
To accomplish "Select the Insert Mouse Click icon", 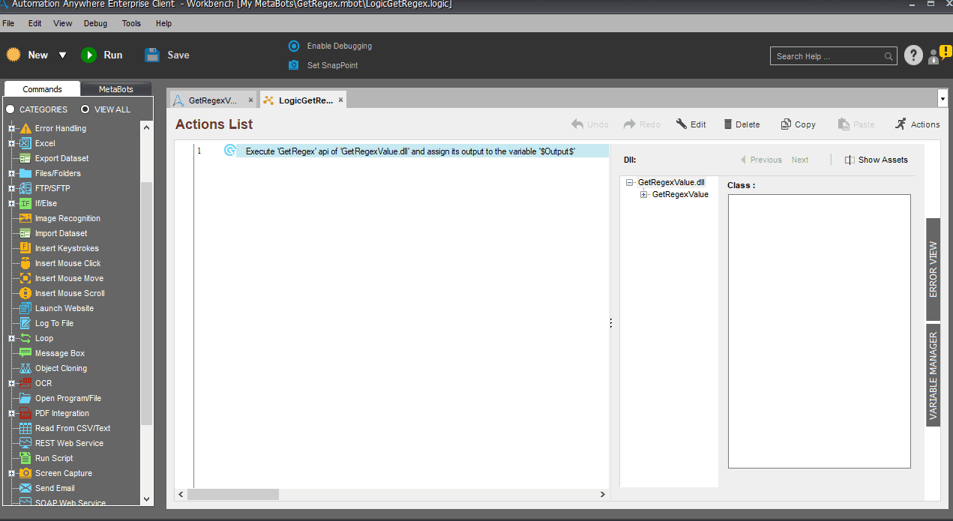I will 25,263.
